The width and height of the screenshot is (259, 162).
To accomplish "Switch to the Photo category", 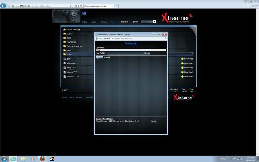I will [x=104, y=22].
